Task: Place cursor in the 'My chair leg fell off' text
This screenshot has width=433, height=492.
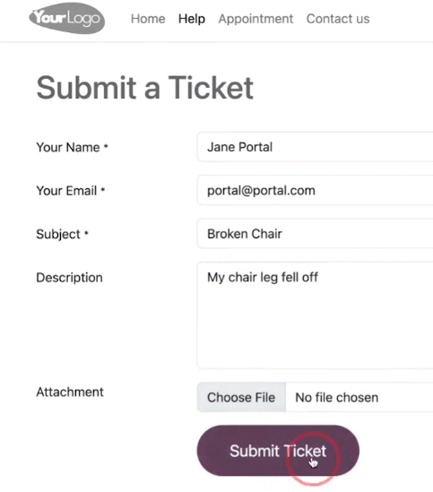Action: click(263, 278)
